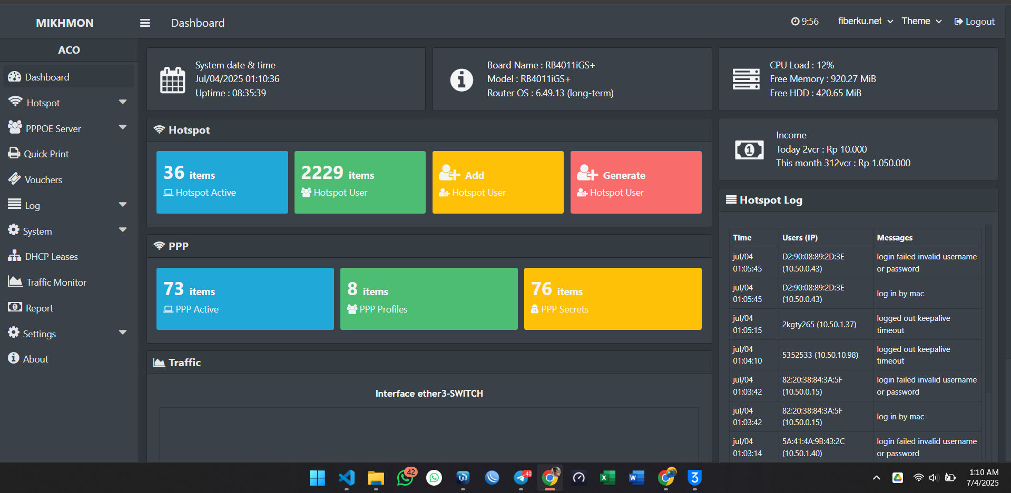
Task: Open the 8 items PPP Profiles card
Action: pyautogui.click(x=429, y=299)
